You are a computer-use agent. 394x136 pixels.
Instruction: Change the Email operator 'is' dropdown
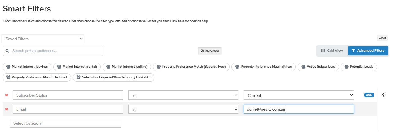(183, 109)
